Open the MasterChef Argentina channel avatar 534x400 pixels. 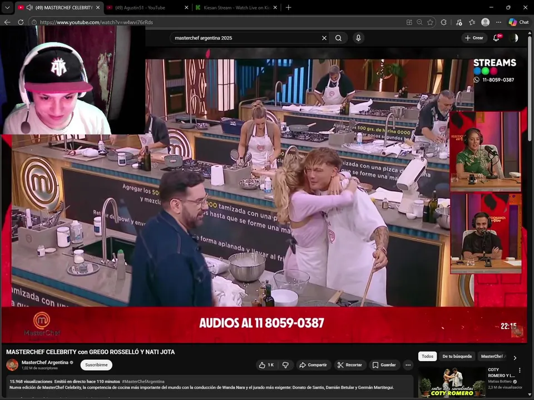pos(12,364)
